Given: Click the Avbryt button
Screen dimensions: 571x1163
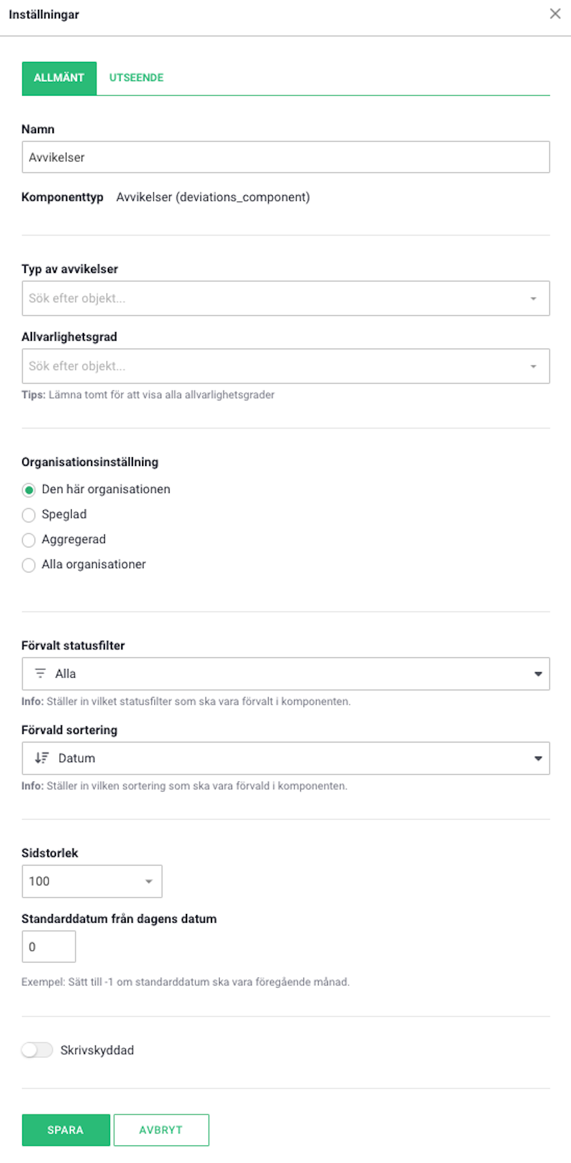Looking at the screenshot, I should coord(161,1130).
